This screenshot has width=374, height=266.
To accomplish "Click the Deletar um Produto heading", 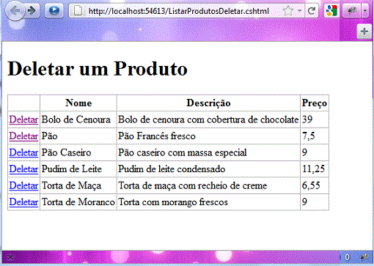I will [x=98, y=69].
